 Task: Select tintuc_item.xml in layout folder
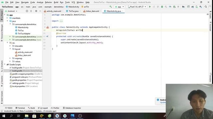pyautogui.click(x=23, y=55)
